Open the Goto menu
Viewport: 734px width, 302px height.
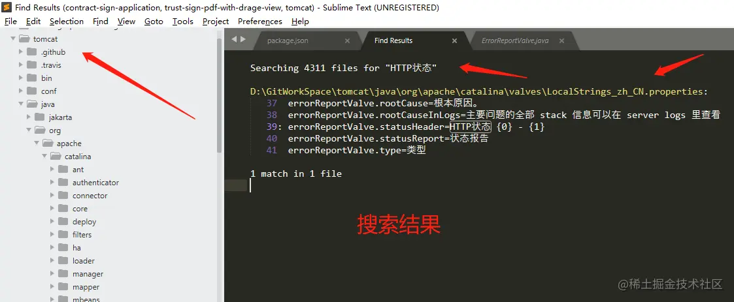(154, 22)
